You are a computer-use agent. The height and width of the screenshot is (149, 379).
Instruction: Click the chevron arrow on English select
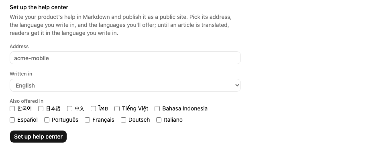point(237,86)
